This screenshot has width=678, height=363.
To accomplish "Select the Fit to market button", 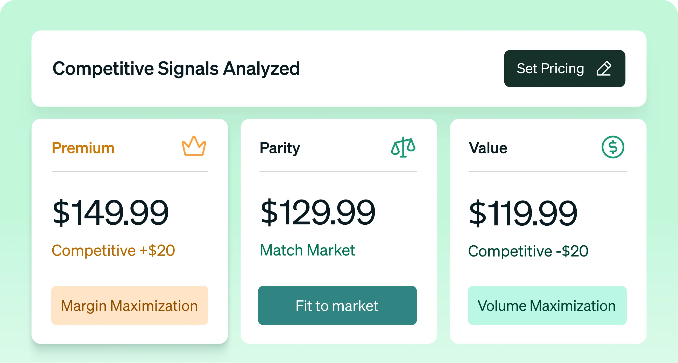I will (x=337, y=305).
